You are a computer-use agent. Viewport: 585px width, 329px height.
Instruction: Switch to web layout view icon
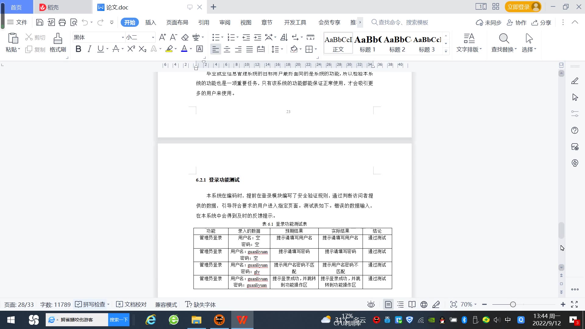[x=424, y=305]
